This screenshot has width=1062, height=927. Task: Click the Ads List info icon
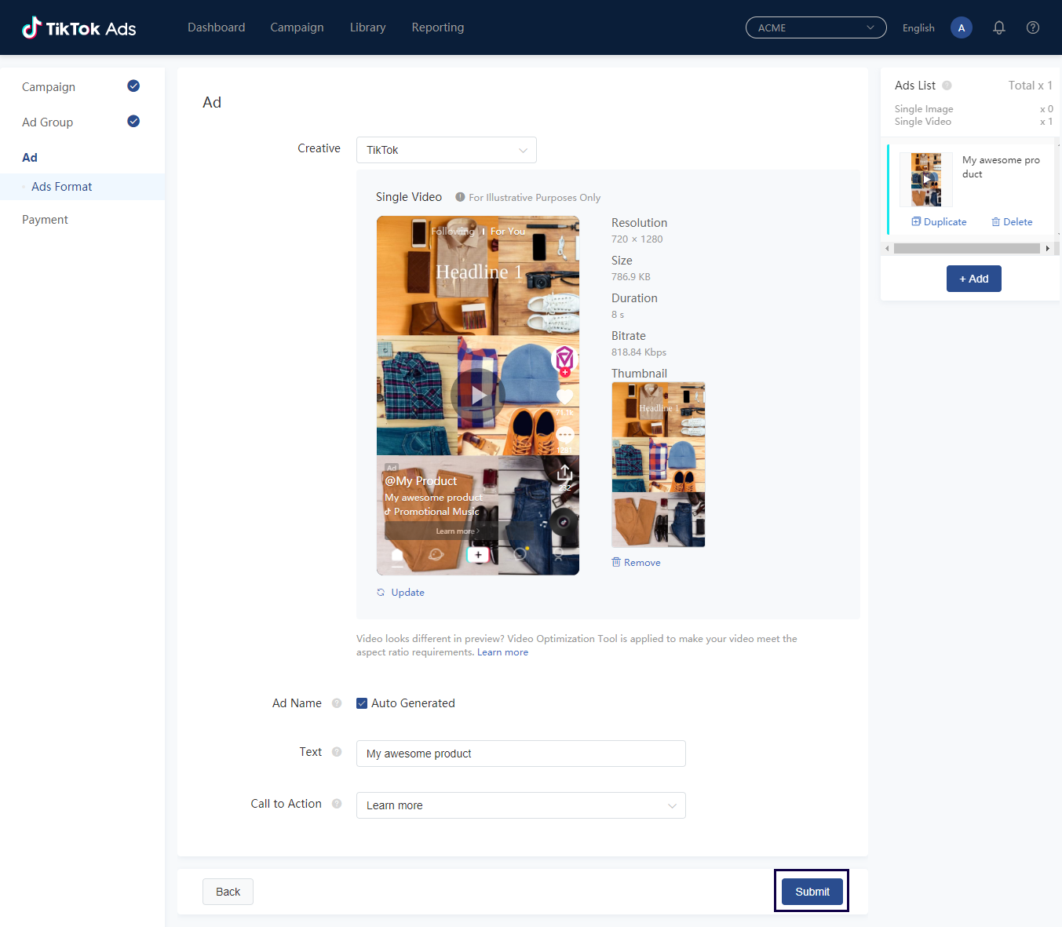(x=947, y=86)
